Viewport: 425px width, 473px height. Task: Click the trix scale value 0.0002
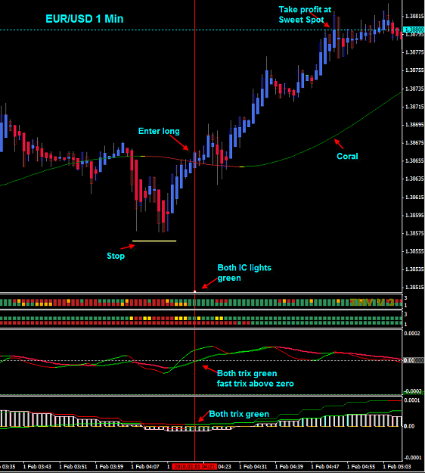click(x=412, y=334)
